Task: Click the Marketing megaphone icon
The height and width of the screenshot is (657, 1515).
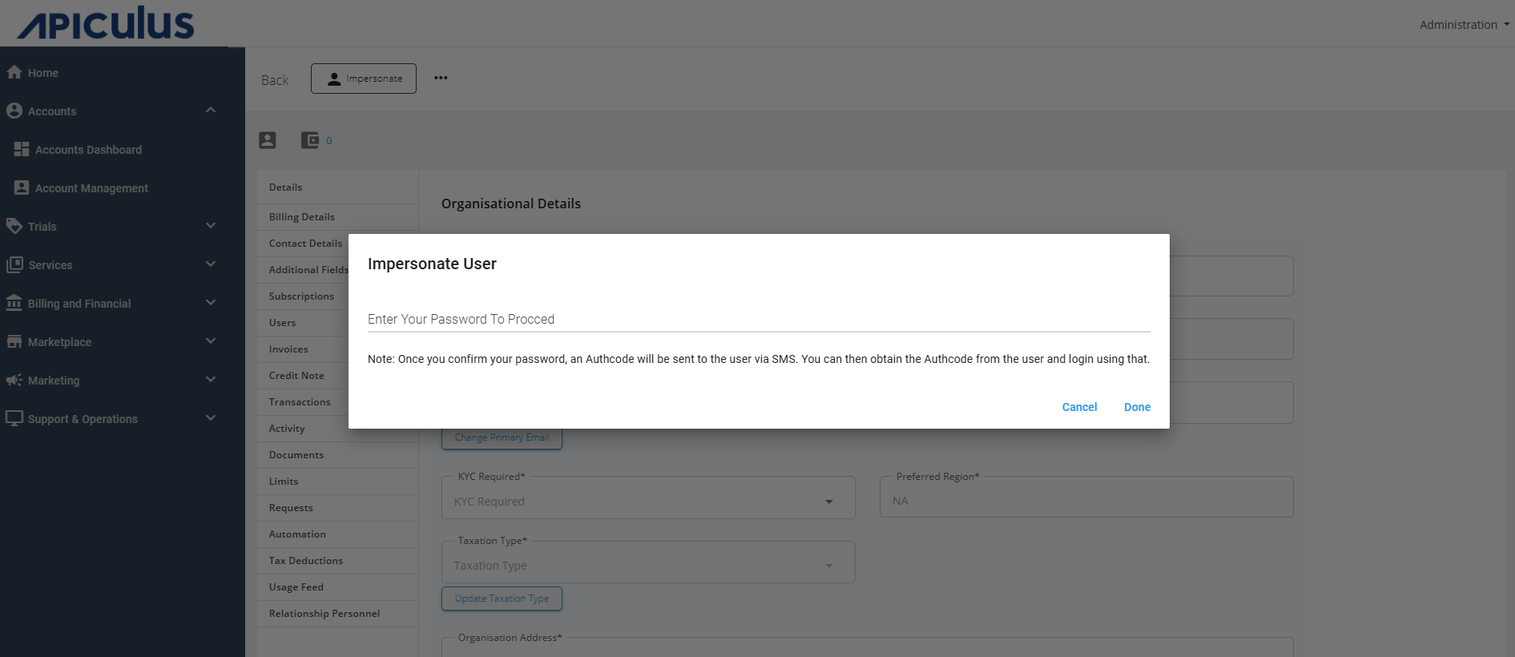Action: click(14, 380)
